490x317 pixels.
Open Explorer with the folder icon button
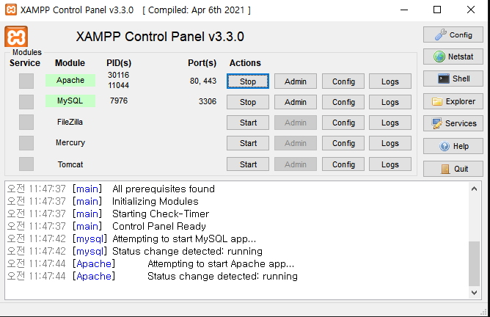click(x=453, y=101)
